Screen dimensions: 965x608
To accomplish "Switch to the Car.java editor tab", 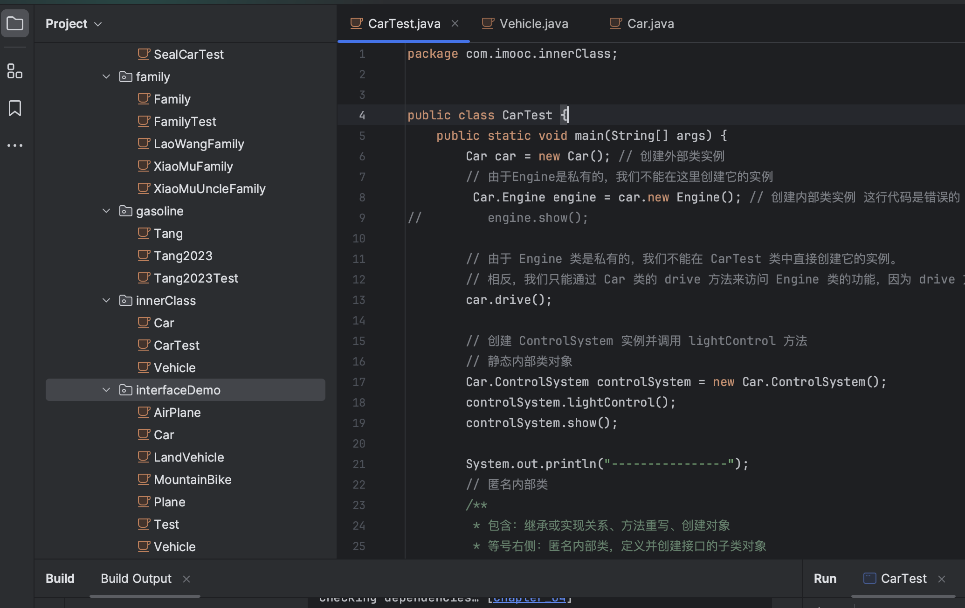I will (x=650, y=24).
